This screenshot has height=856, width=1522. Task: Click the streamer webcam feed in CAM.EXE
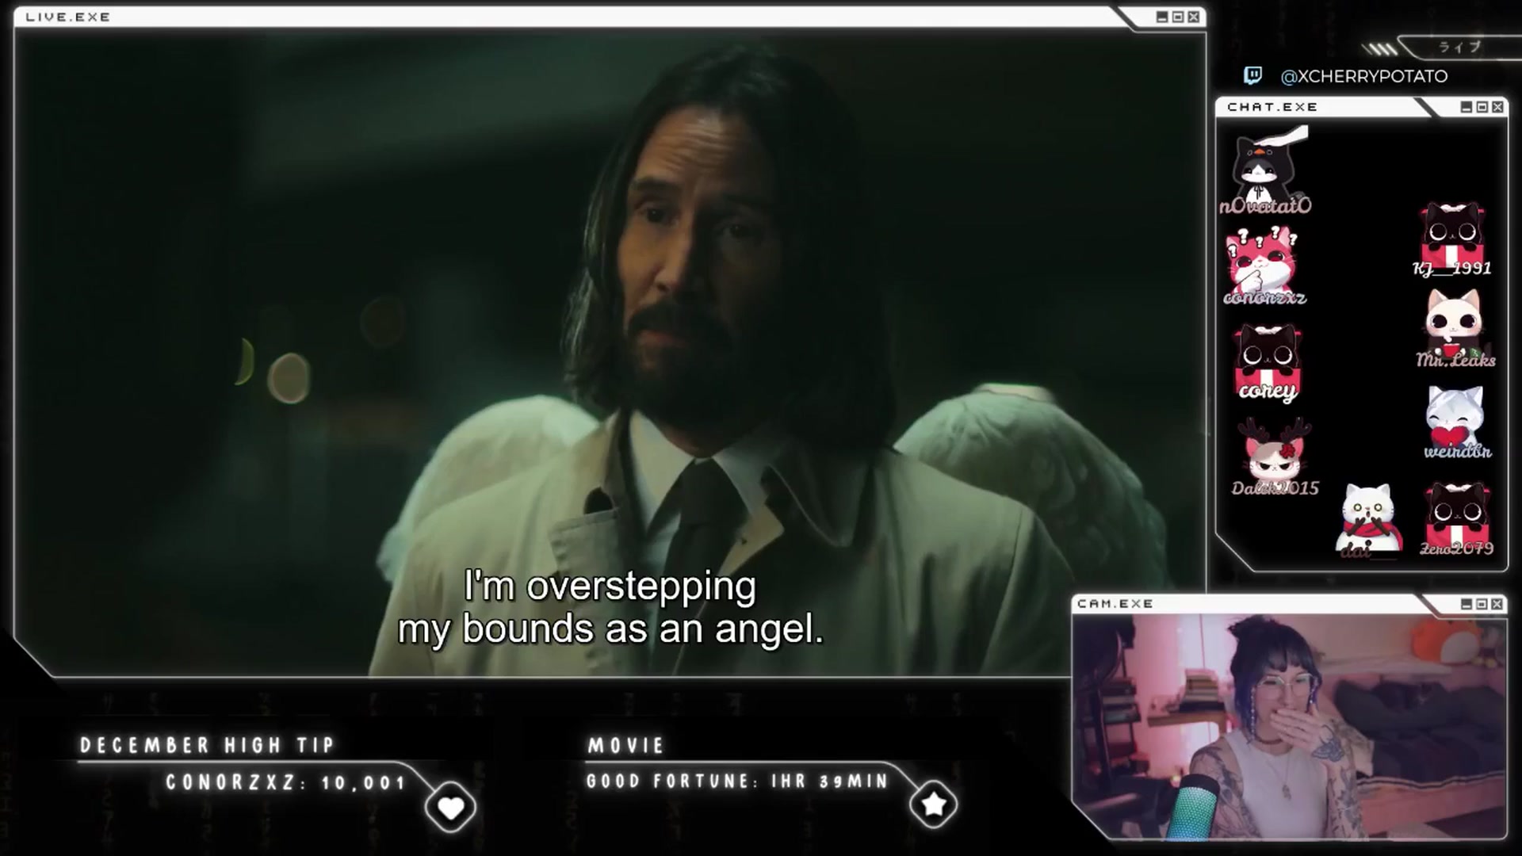point(1289,725)
